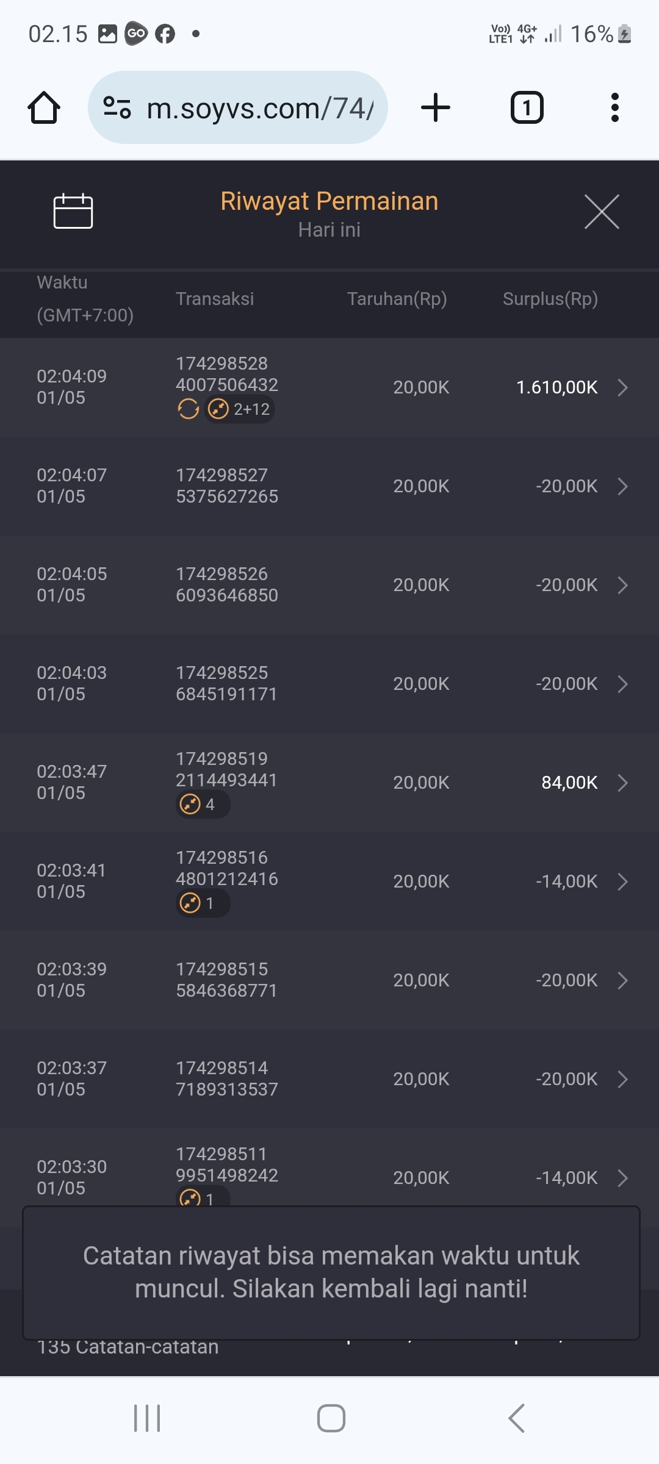Tap the badge showing 4 at 02:03:47
The width and height of the screenshot is (659, 1464).
203,805
